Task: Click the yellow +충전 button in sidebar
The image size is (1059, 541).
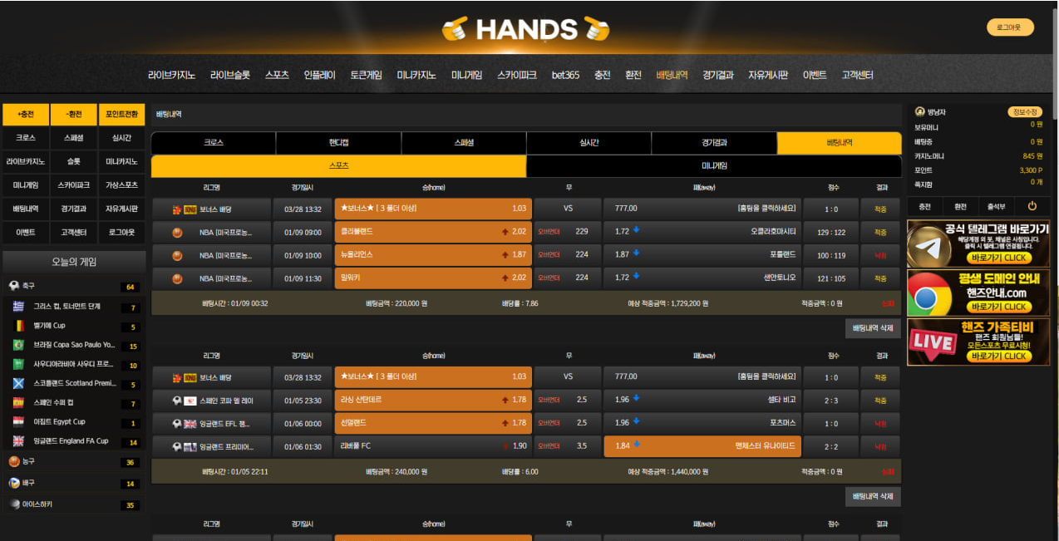Action: tap(25, 115)
